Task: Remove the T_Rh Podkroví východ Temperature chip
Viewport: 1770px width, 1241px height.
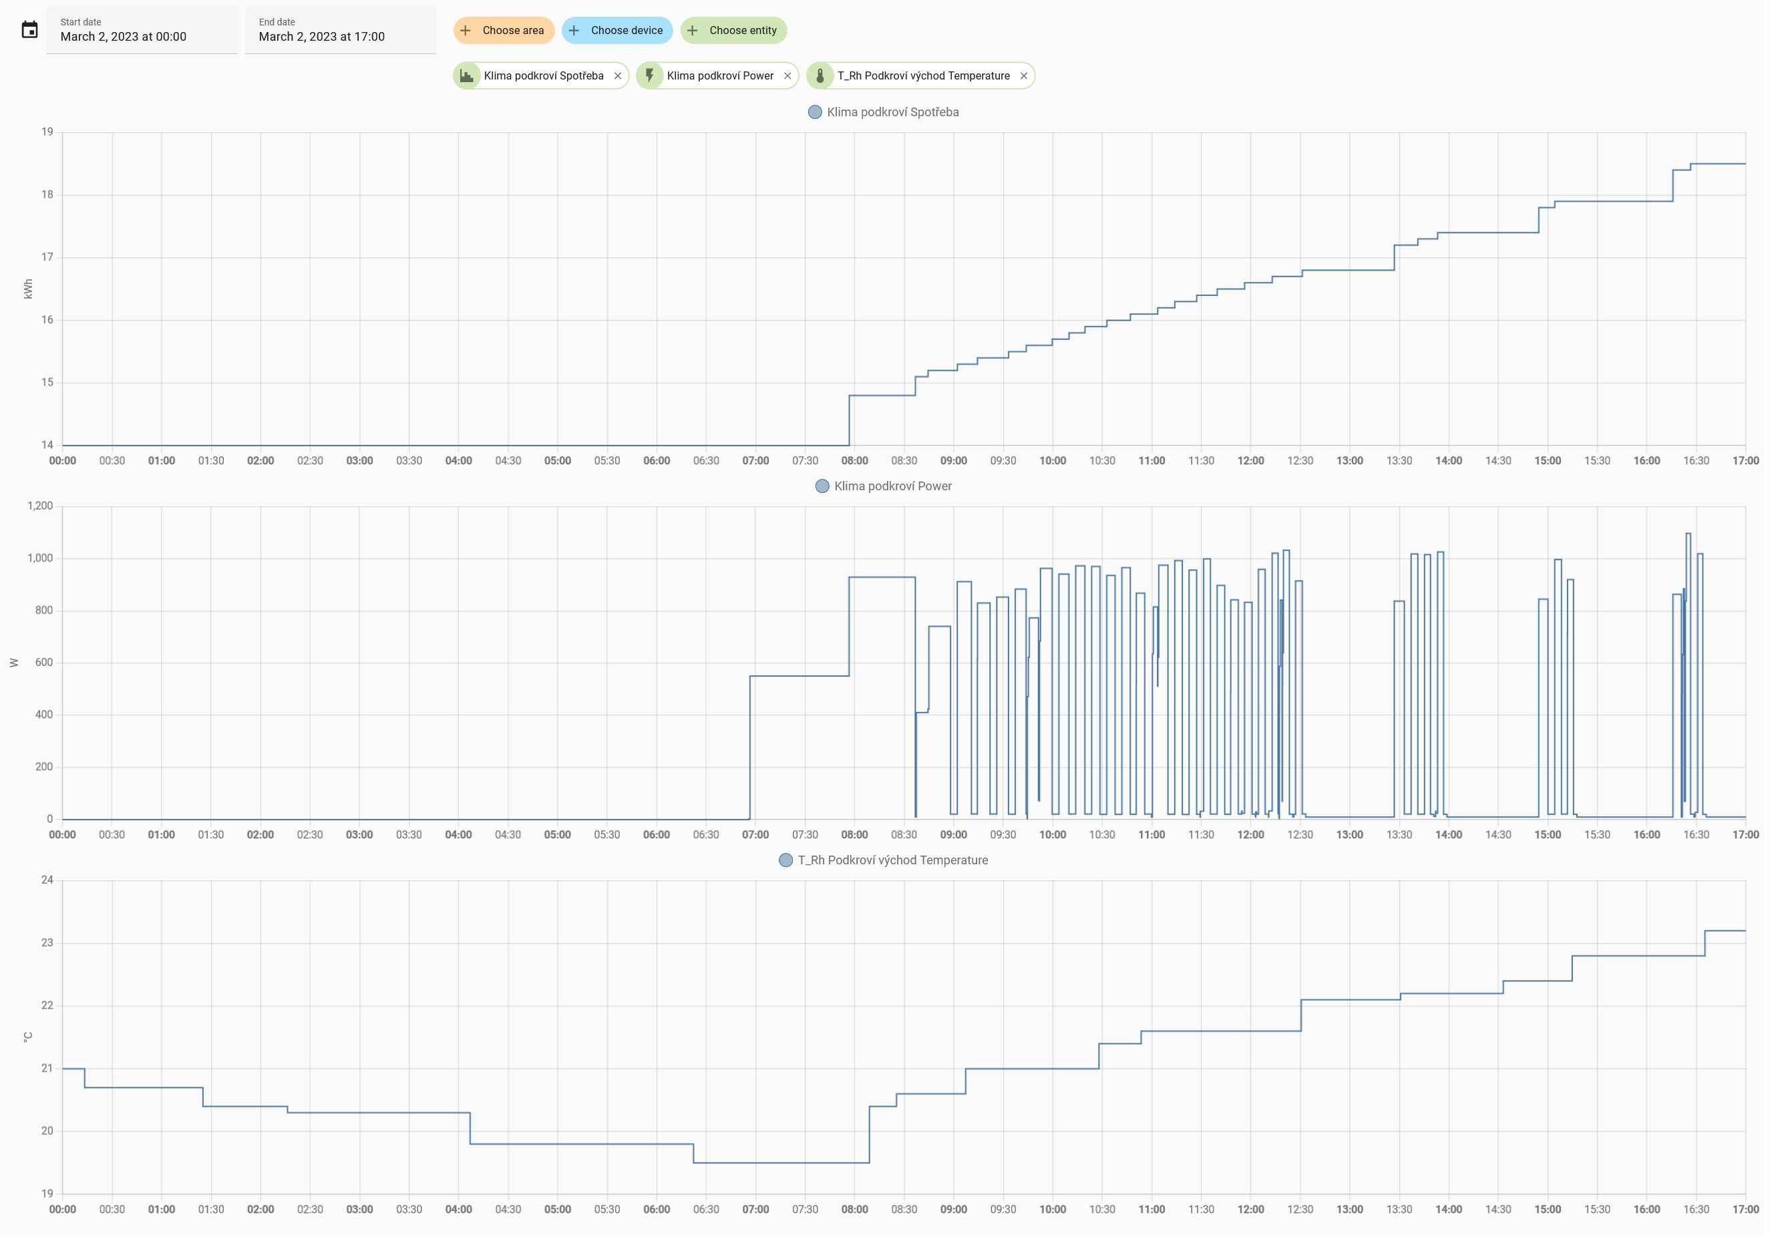Action: tap(1024, 75)
